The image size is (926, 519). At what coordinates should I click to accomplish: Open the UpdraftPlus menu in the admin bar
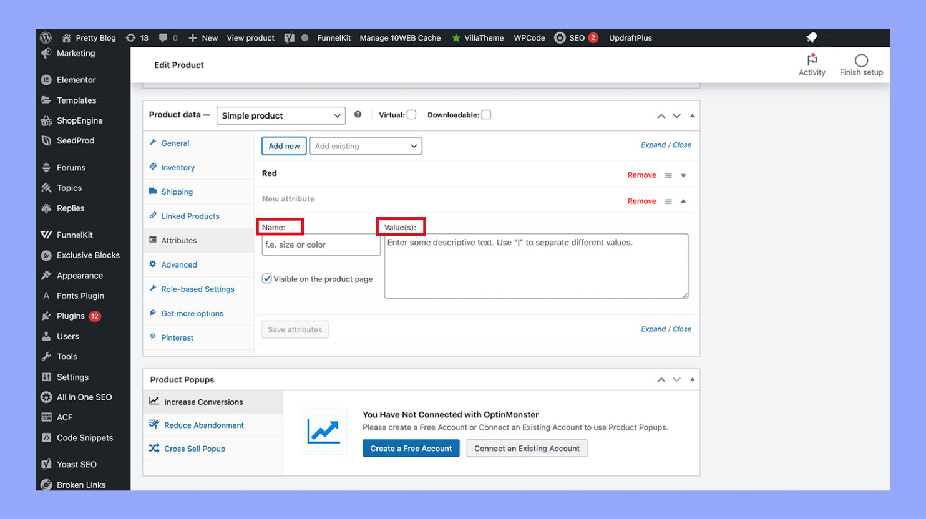(x=630, y=37)
